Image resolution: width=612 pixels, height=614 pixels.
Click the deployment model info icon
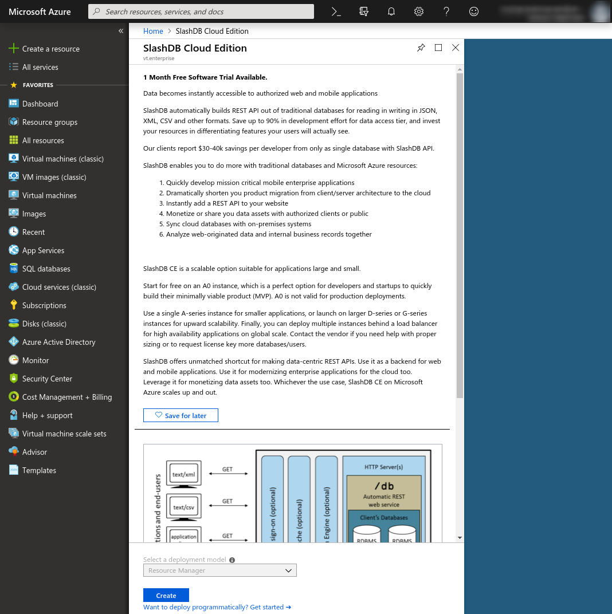point(232,560)
